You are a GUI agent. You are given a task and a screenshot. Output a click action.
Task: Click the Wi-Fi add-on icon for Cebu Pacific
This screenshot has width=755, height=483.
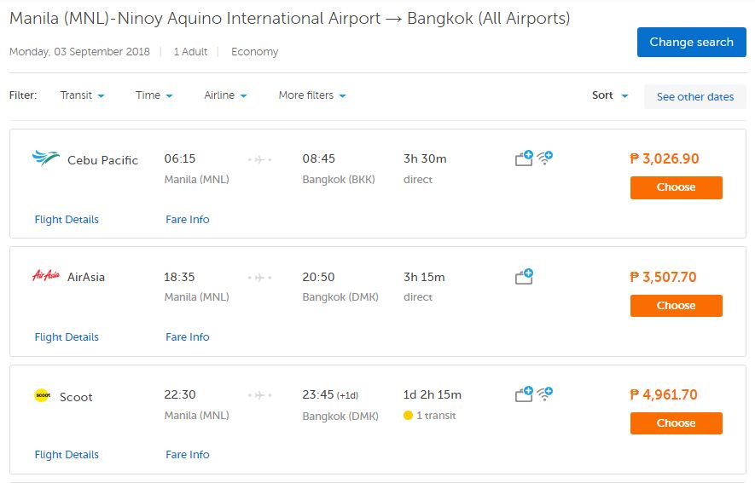pyautogui.click(x=545, y=158)
